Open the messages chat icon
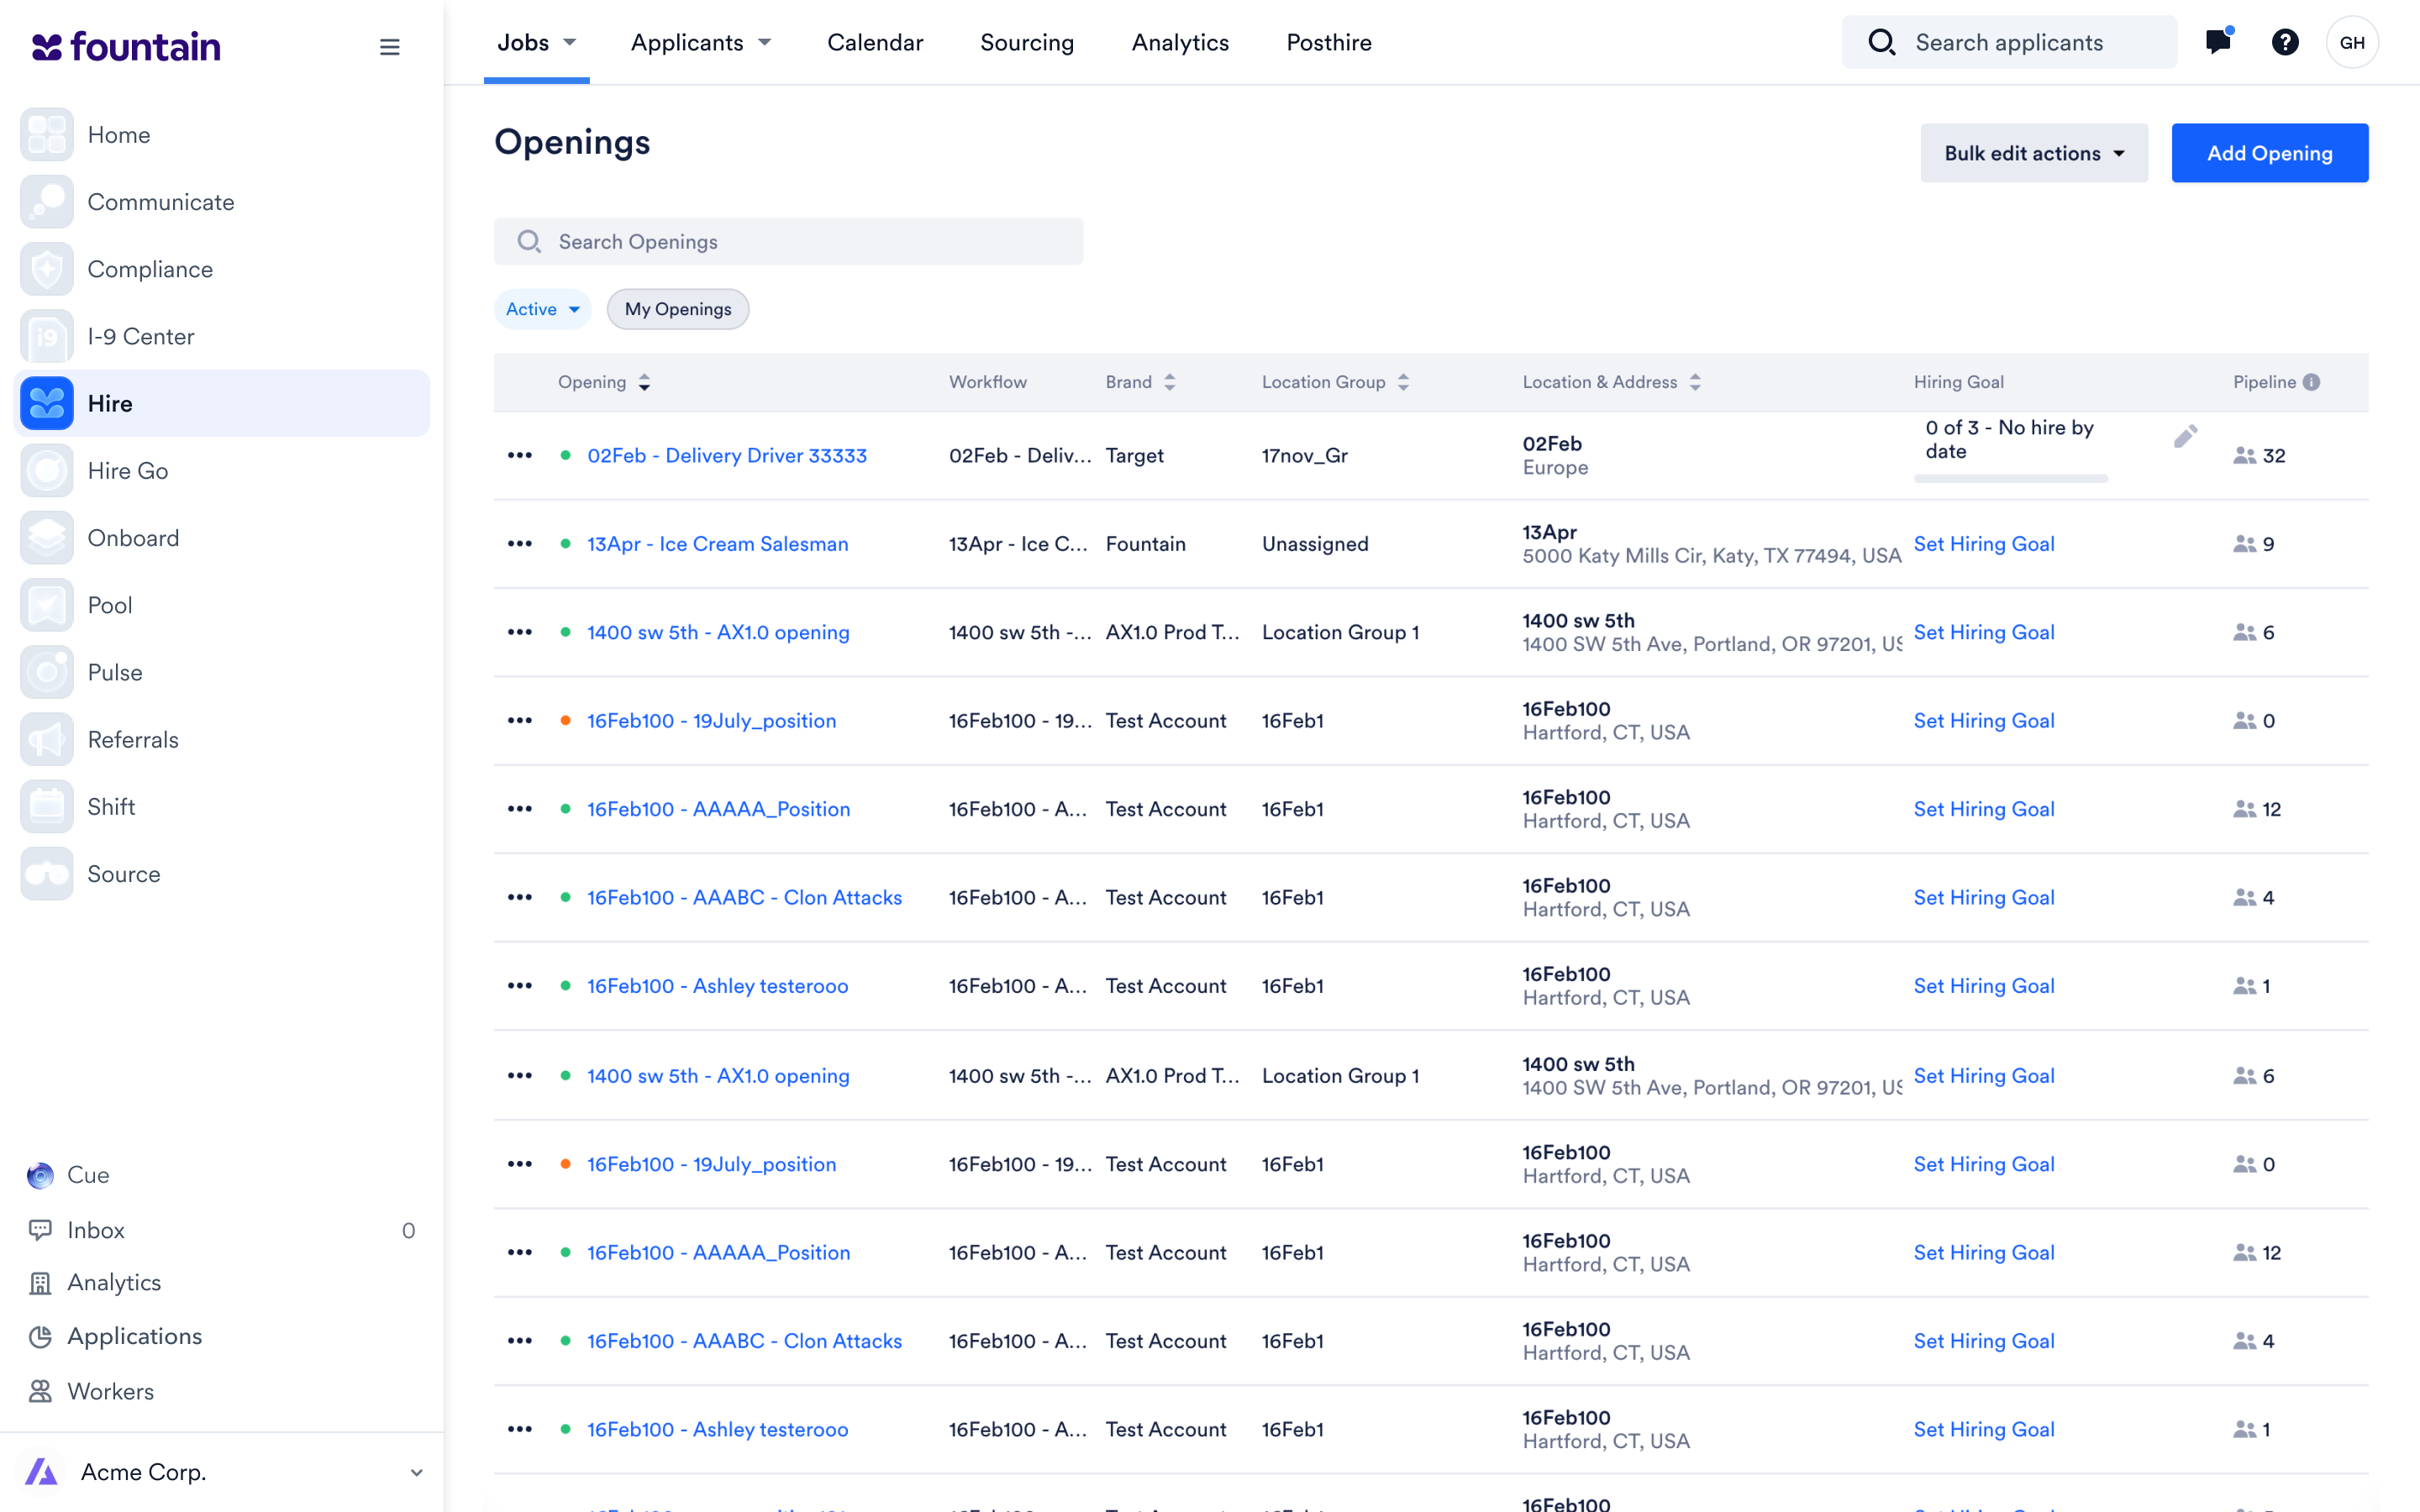2420x1512 pixels. coord(2217,42)
